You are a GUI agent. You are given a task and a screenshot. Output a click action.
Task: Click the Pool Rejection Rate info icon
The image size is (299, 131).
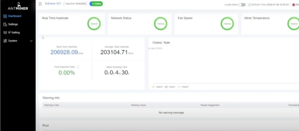click(78, 67)
